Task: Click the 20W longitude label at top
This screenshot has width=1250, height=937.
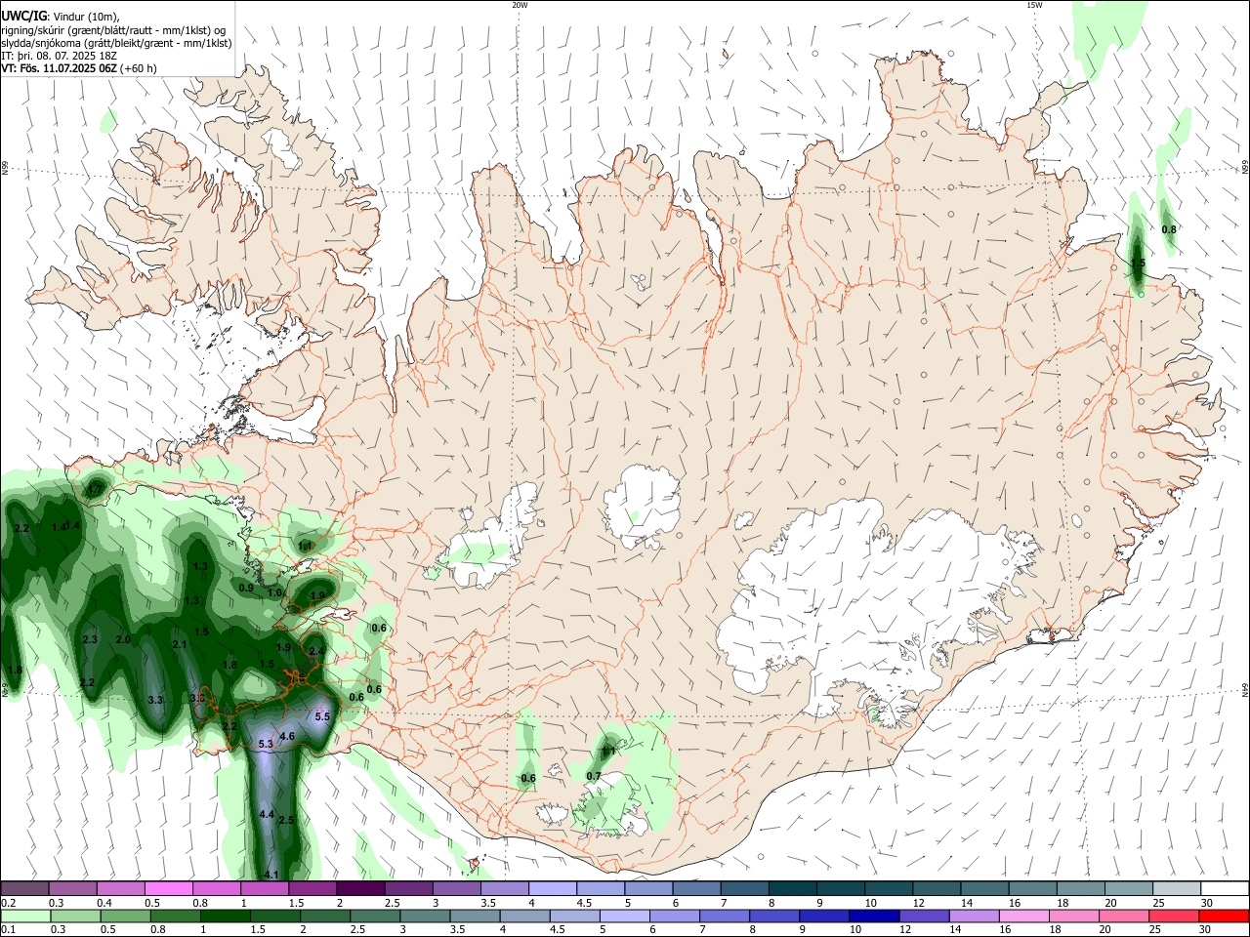Action: point(520,5)
